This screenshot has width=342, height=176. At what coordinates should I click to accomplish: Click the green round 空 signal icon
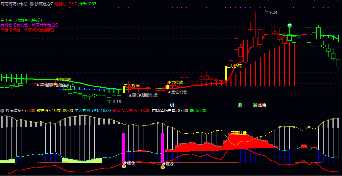click(x=290, y=26)
